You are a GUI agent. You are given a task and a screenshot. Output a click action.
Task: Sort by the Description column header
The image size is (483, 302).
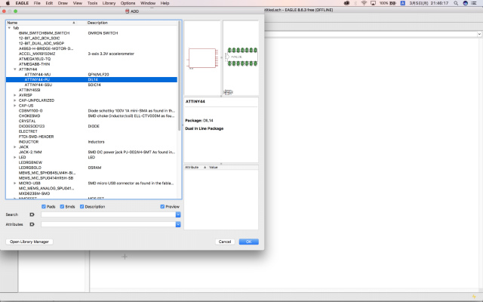tap(97, 23)
